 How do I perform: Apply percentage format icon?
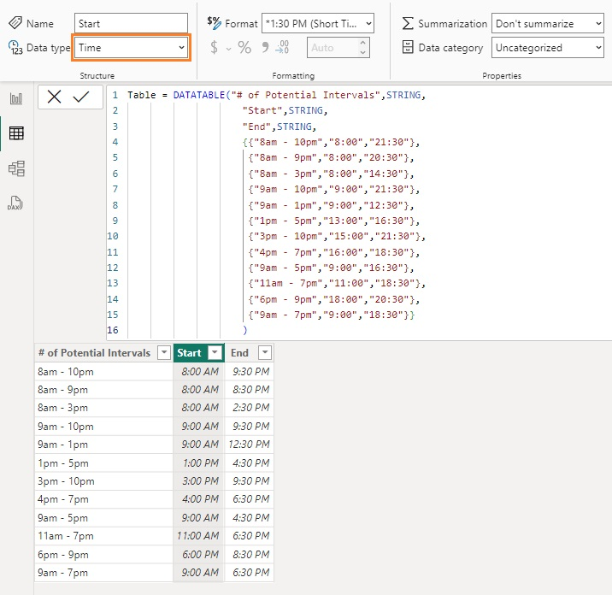pos(244,48)
